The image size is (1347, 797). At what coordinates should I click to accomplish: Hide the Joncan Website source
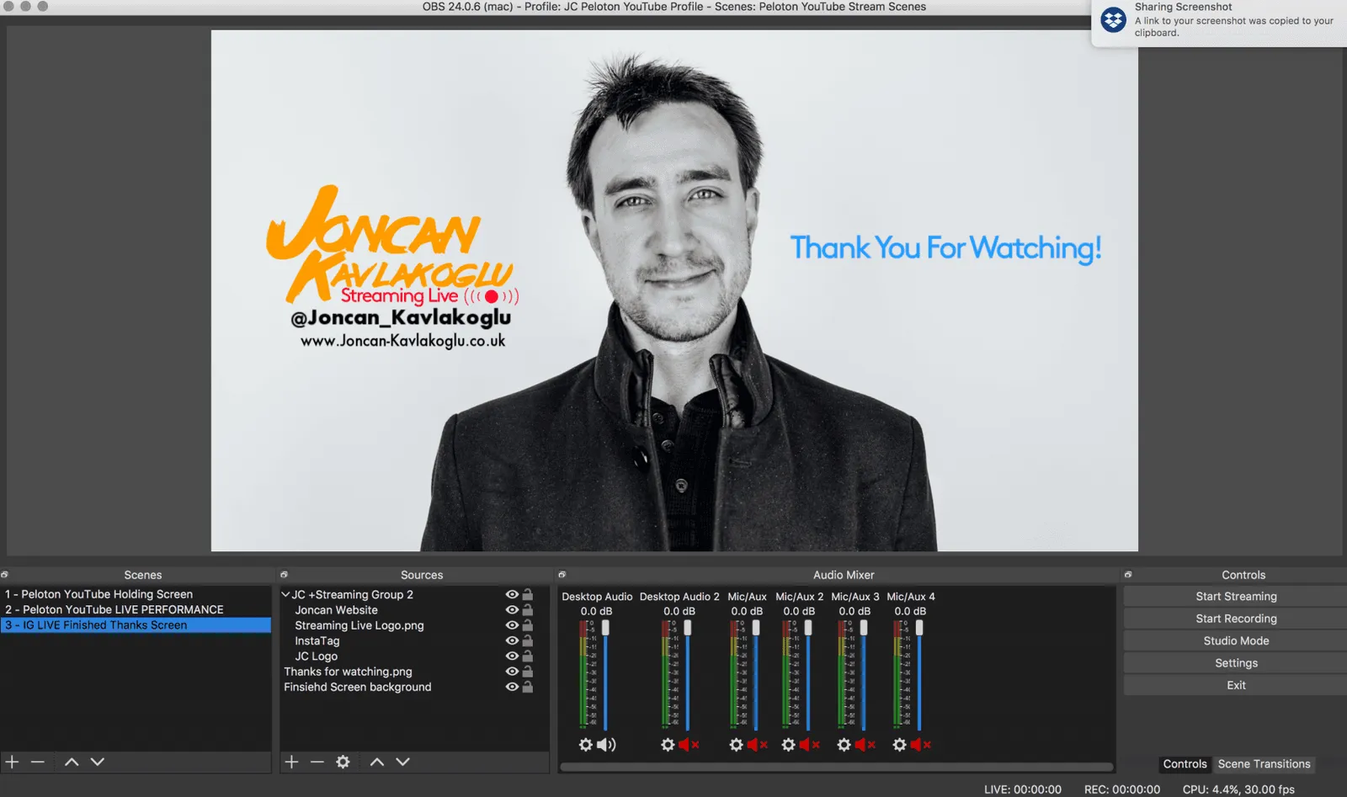point(512,610)
